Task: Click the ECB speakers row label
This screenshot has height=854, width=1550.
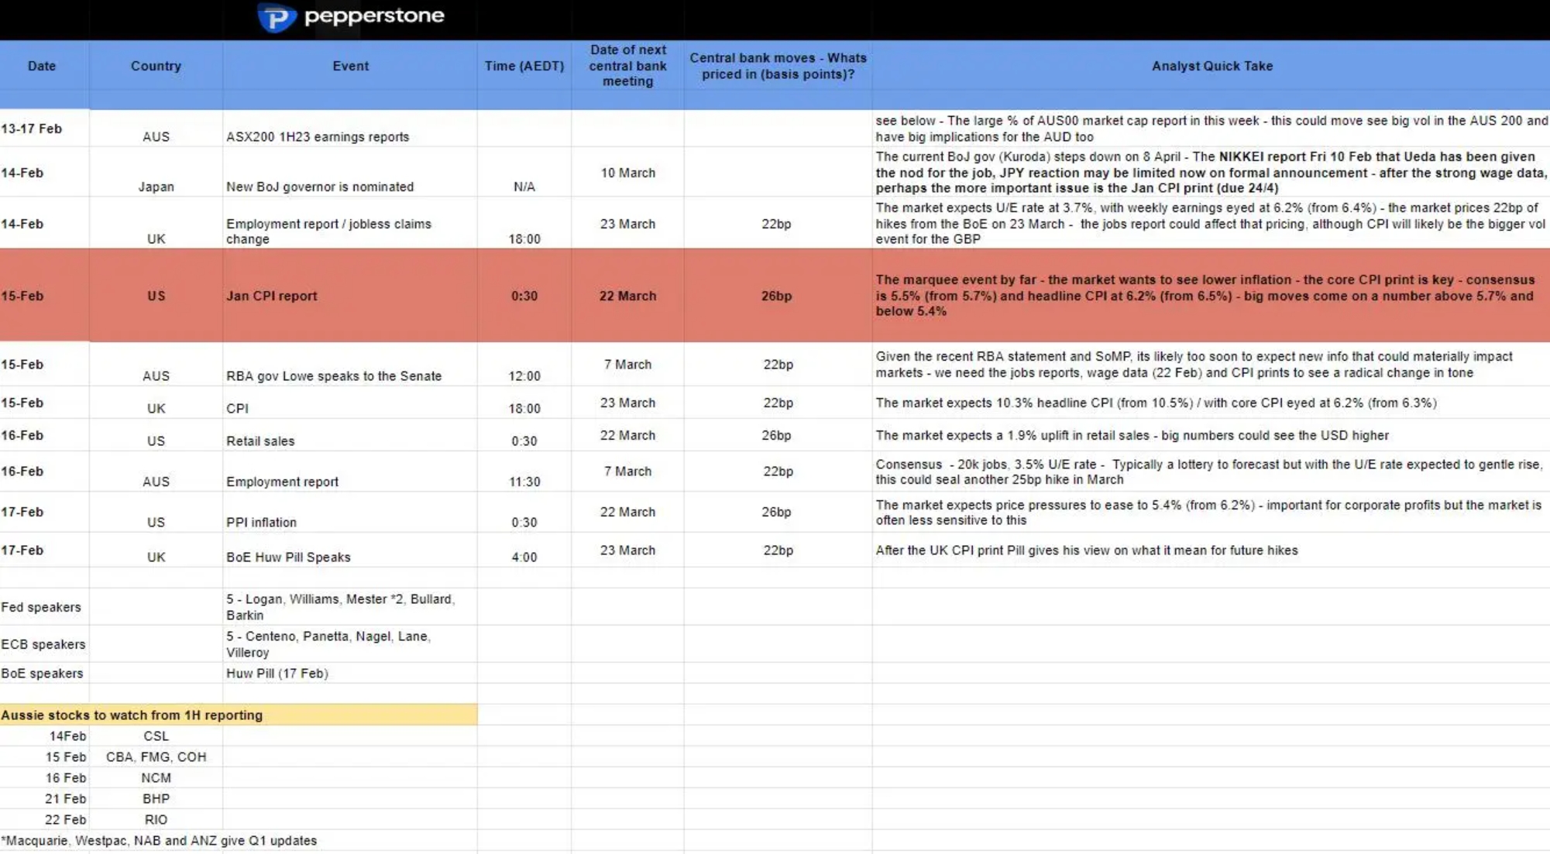Action: tap(43, 644)
